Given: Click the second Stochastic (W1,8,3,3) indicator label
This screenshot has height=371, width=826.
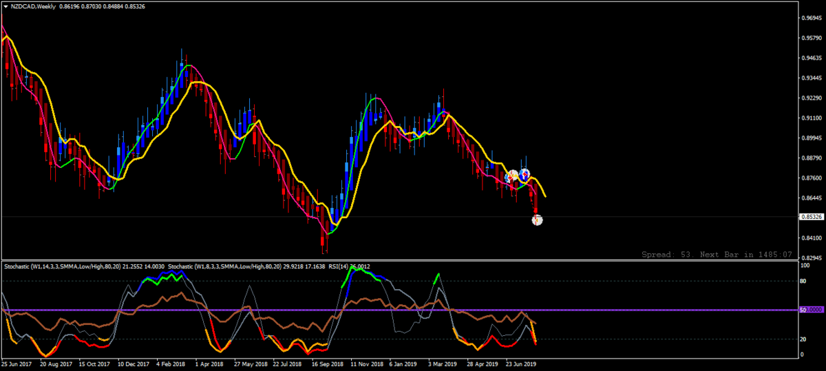Looking at the screenshot, I should point(248,266).
